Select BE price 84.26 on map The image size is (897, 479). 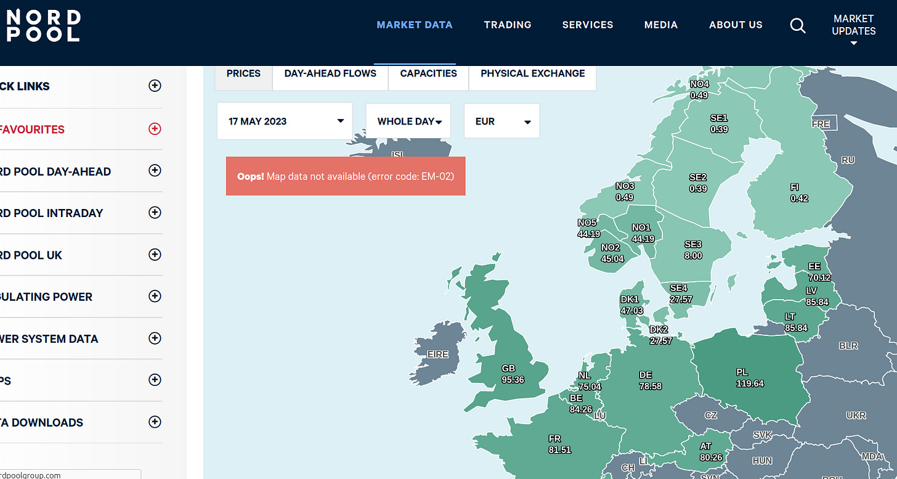coord(580,409)
